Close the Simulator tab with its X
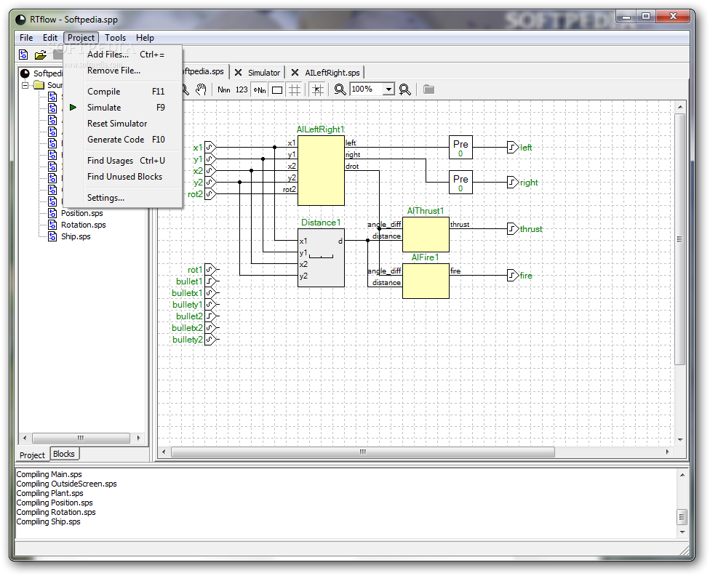Screen dimensions: 710x576 pos(238,73)
